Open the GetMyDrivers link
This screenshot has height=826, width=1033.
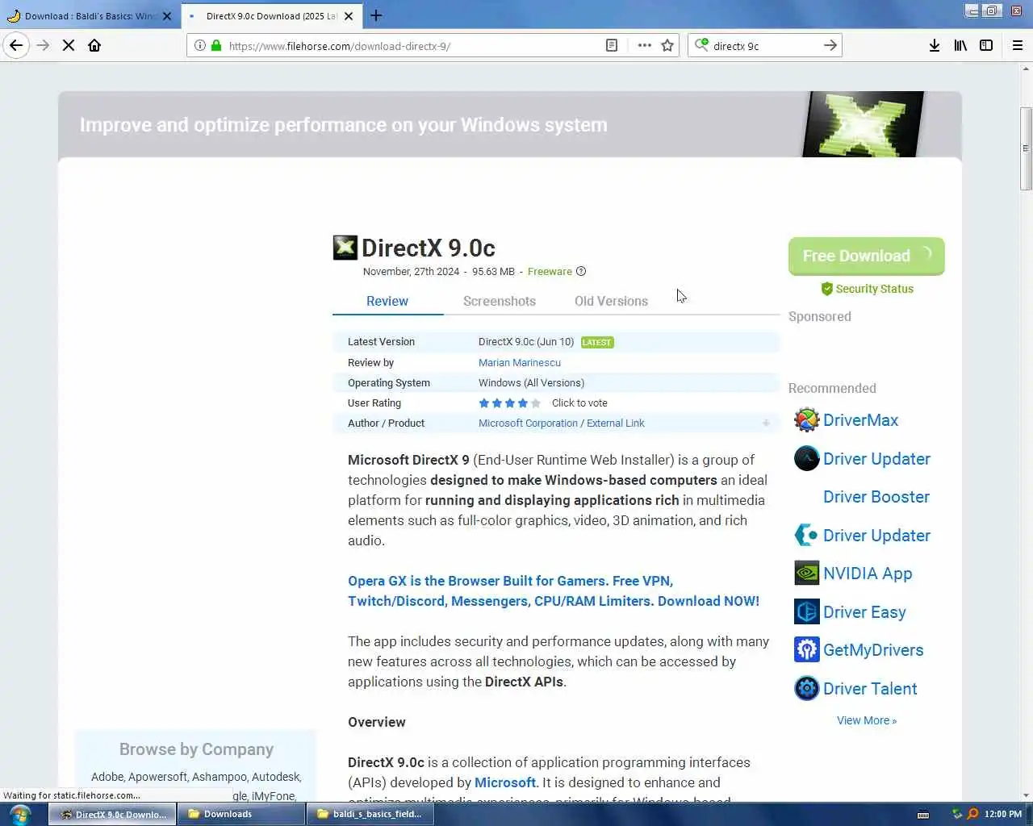(873, 650)
